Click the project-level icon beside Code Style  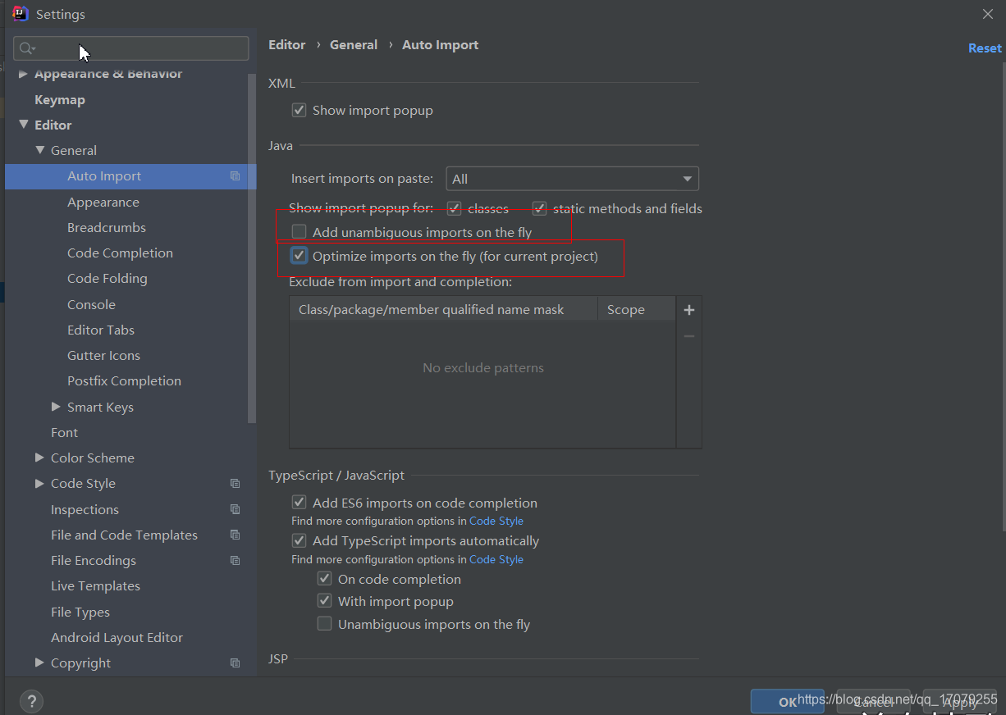tap(235, 484)
